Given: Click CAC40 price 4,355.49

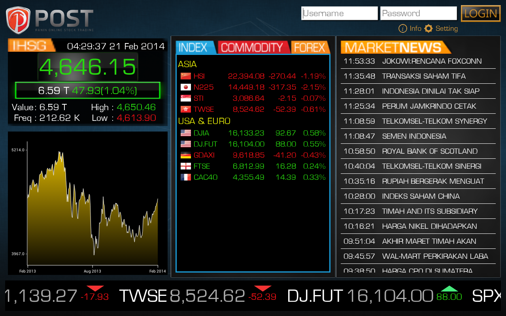Looking at the screenshot, I should pyautogui.click(x=249, y=177).
